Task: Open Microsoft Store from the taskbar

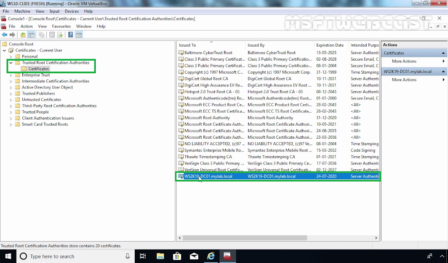Action: tap(177, 256)
